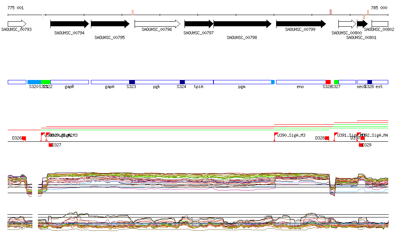Viewport: 396px width, 236px height.
Task: Select the D328 red terminator marker
Action: point(327,138)
